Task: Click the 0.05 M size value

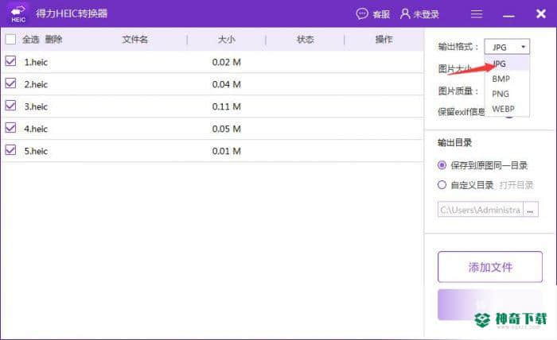Action: click(x=226, y=129)
